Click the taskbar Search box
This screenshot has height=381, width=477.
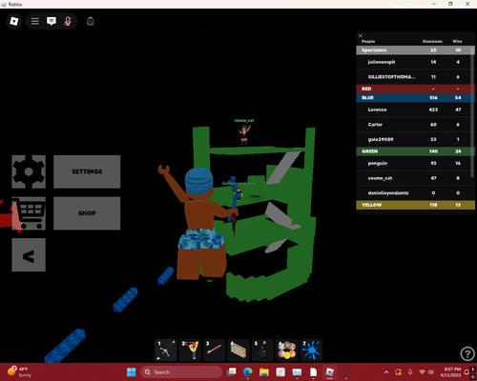coord(181,372)
